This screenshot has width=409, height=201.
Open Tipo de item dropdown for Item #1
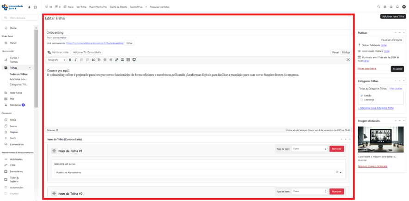pos(309,149)
